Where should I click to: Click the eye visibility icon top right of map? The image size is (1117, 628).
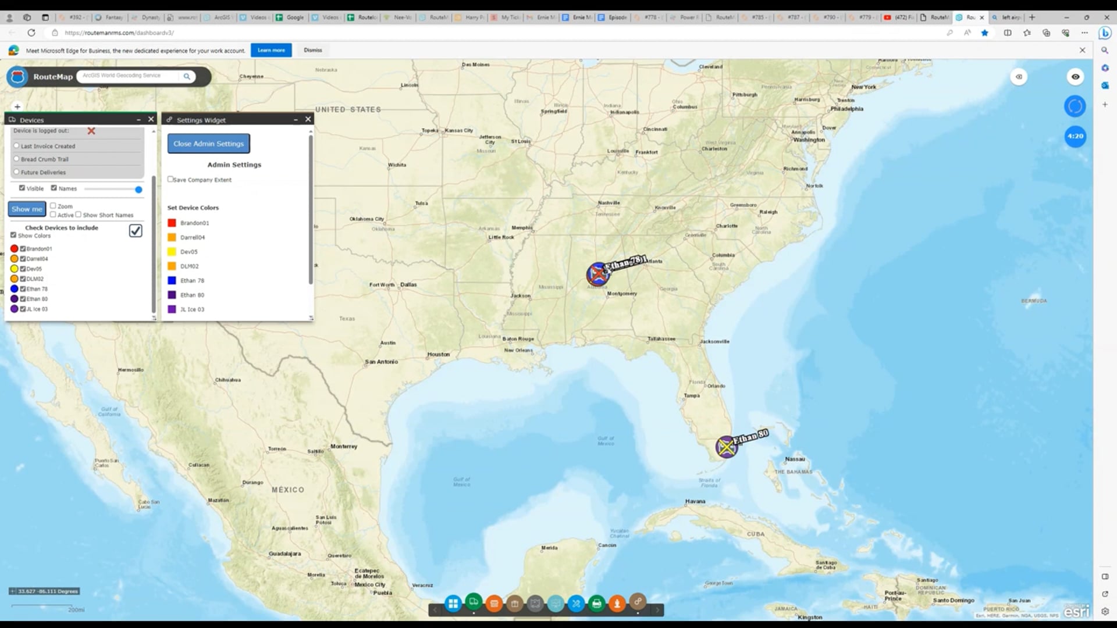tap(1075, 77)
